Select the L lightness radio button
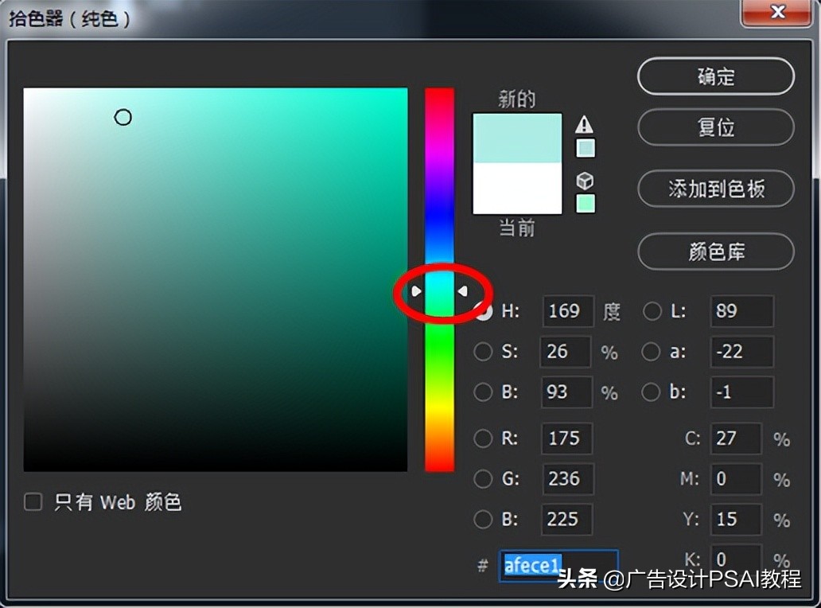Image resolution: width=821 pixels, height=608 pixels. (652, 311)
